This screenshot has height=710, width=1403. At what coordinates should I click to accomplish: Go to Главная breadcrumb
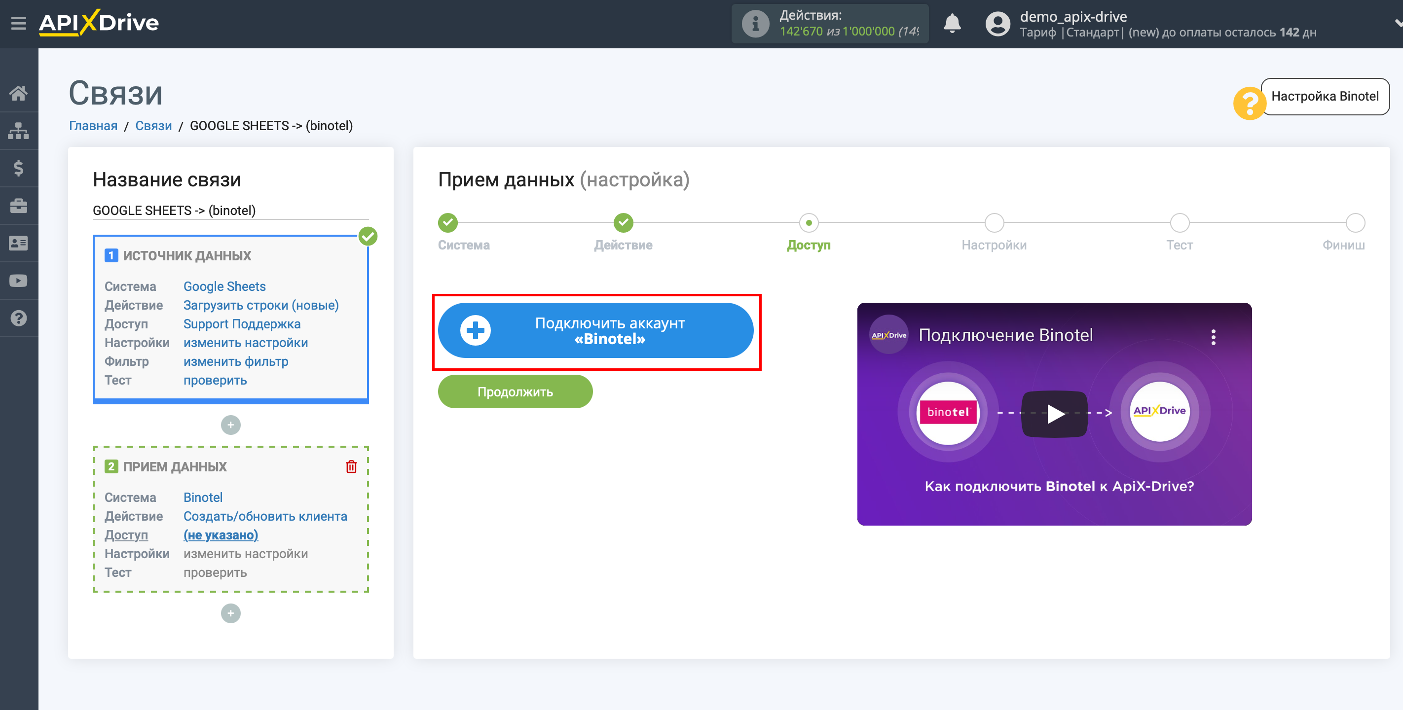(x=93, y=126)
